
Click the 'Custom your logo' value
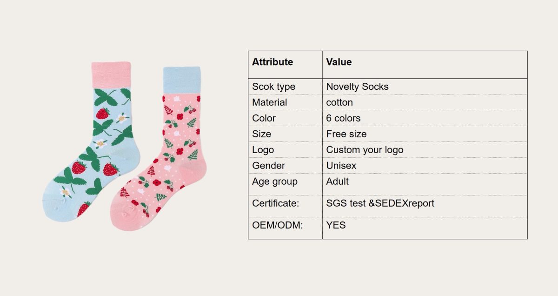click(365, 150)
